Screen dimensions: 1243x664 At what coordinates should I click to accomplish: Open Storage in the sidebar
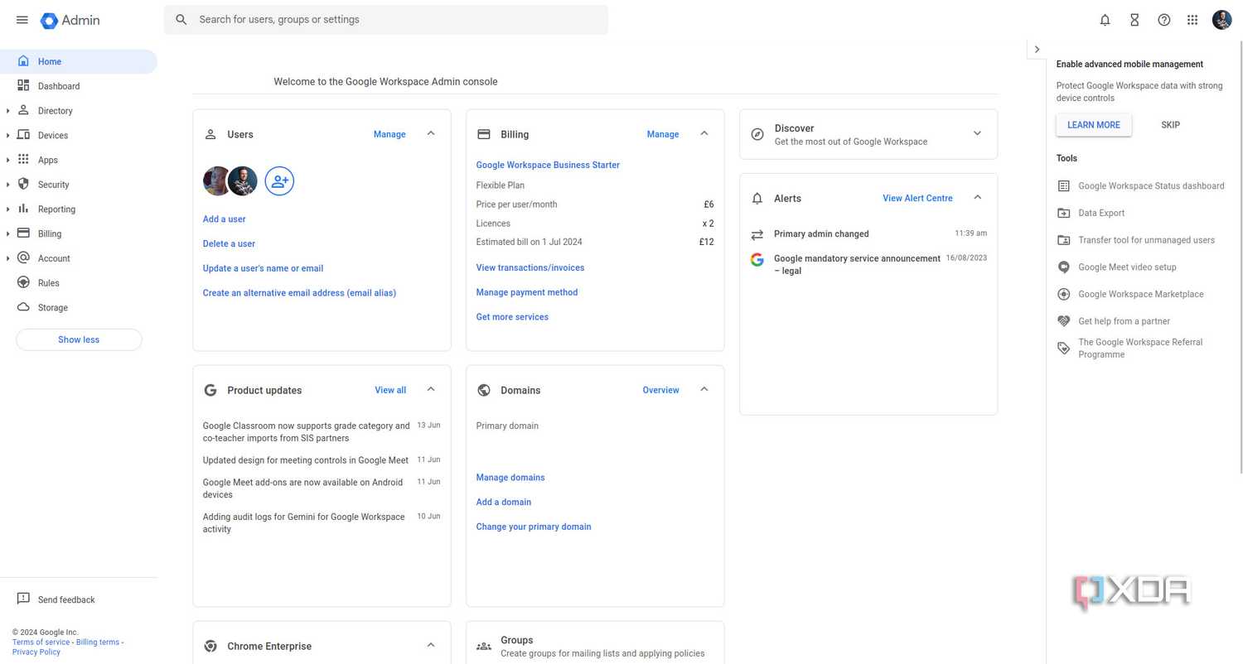point(78,307)
